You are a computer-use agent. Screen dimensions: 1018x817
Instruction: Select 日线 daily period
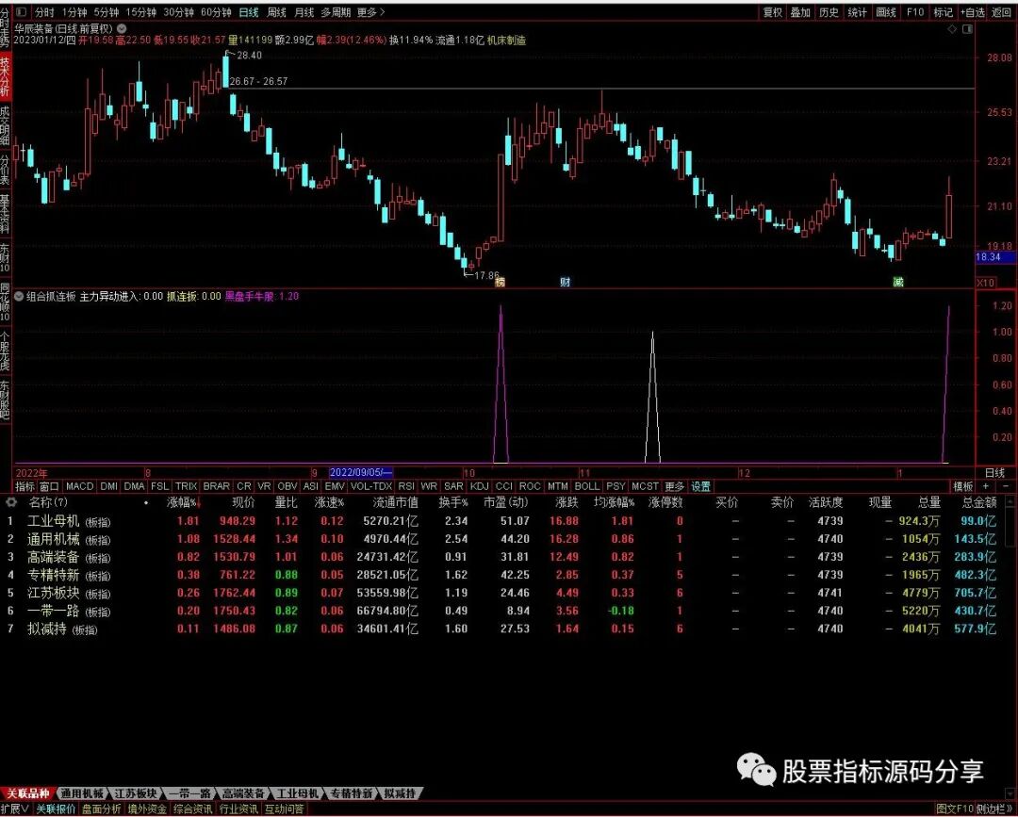[249, 12]
